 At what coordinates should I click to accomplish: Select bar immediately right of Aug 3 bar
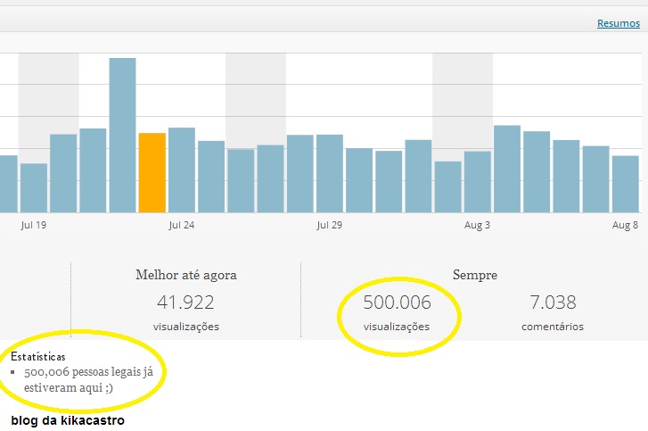tap(507, 170)
